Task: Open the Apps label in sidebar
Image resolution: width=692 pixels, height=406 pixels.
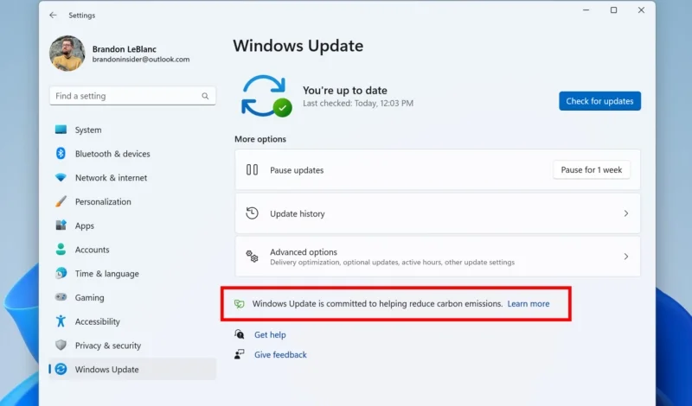Action: point(84,225)
